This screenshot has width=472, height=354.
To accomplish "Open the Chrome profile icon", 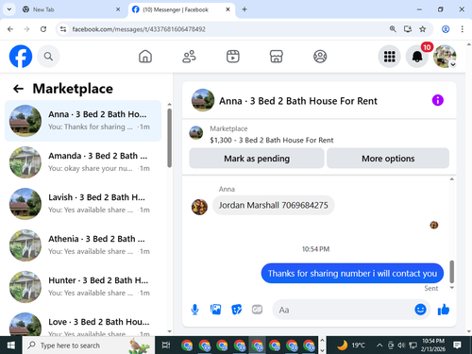I will point(446,29).
